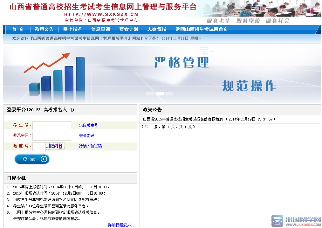Click the 出国留学网 watermark logo
Viewport: 322px width, 228px height.
coord(296,221)
